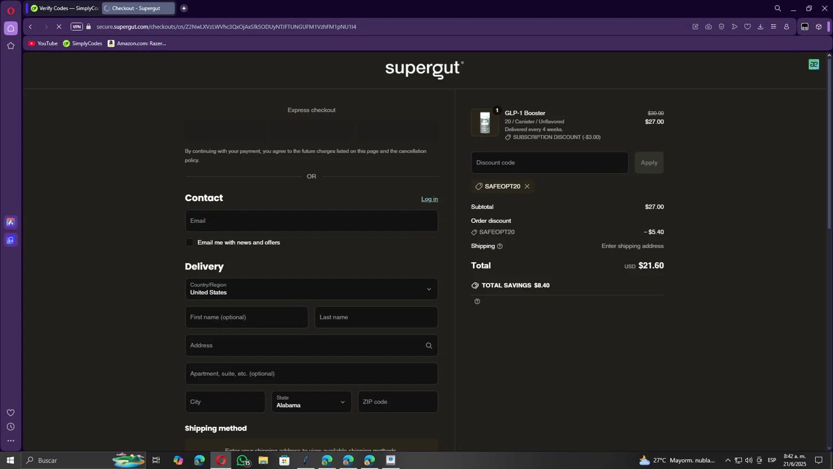Open the tab islands icon in toolbar

[x=805, y=27]
